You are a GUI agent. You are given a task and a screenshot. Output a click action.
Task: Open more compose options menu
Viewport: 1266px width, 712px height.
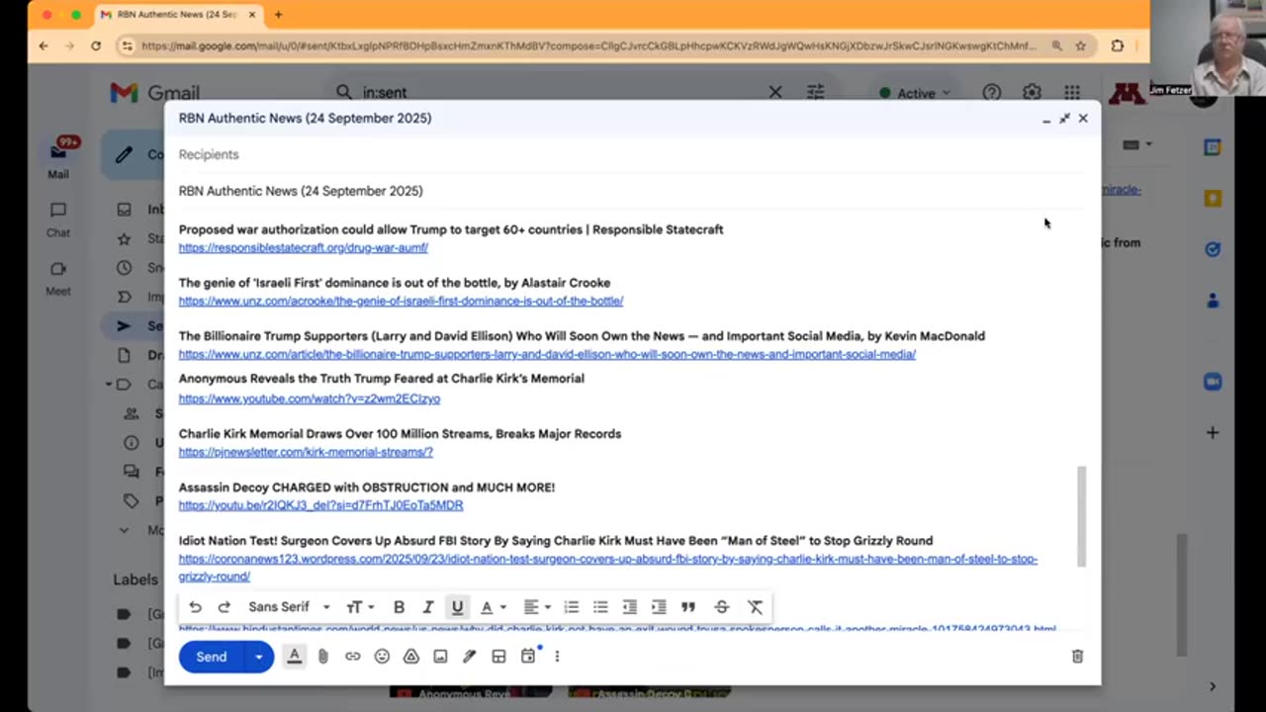click(x=557, y=657)
